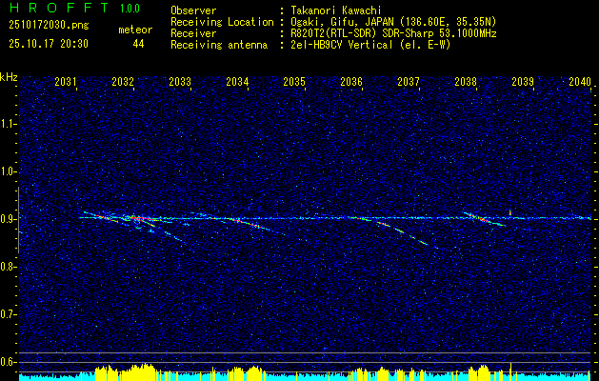Click the 0.6 frequency axis label

coord(7,362)
